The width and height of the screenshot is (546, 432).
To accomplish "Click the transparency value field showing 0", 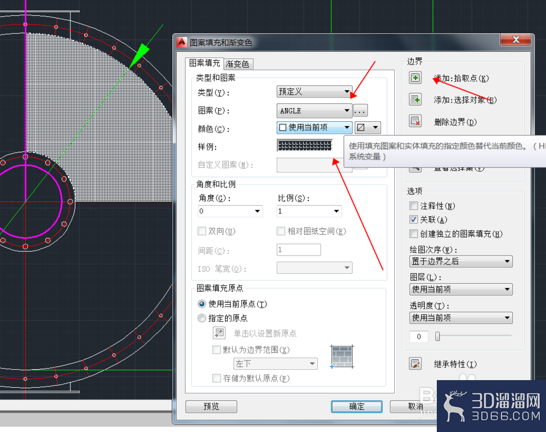I will click(419, 336).
